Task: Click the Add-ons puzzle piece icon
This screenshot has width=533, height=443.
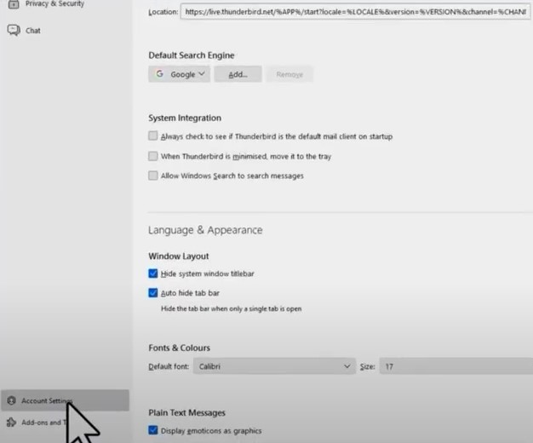Action: [12, 423]
